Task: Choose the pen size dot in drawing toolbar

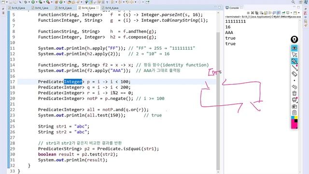Action: (294, 81)
